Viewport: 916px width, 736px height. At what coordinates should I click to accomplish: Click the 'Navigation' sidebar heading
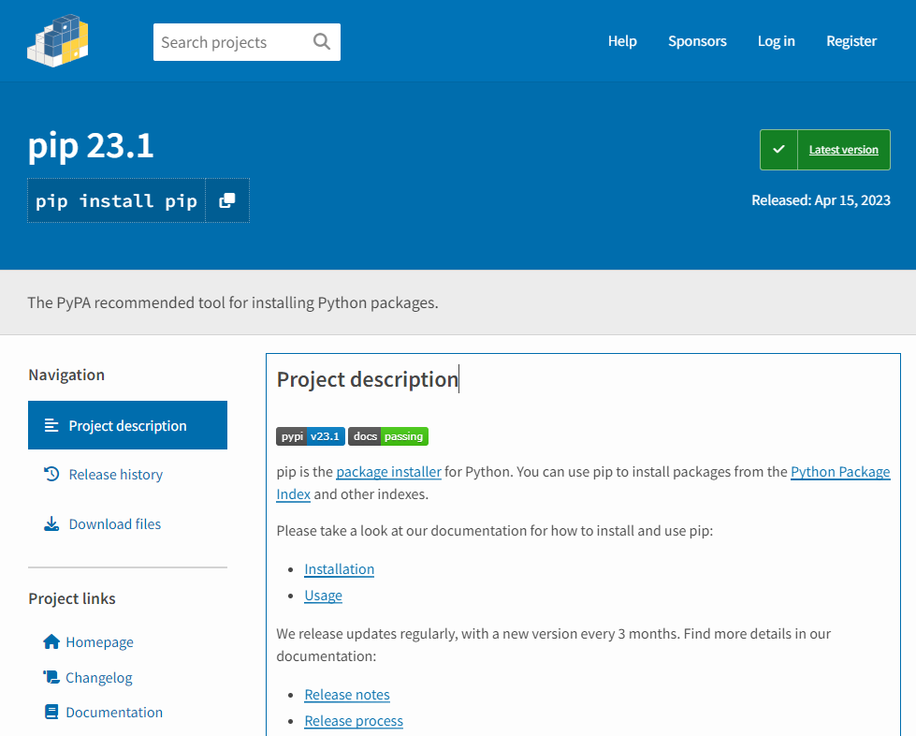pos(66,375)
